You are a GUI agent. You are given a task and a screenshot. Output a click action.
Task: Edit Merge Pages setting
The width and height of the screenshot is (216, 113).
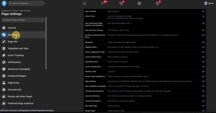[203, 111]
